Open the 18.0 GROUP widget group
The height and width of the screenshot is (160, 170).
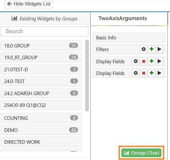[x=41, y=45]
